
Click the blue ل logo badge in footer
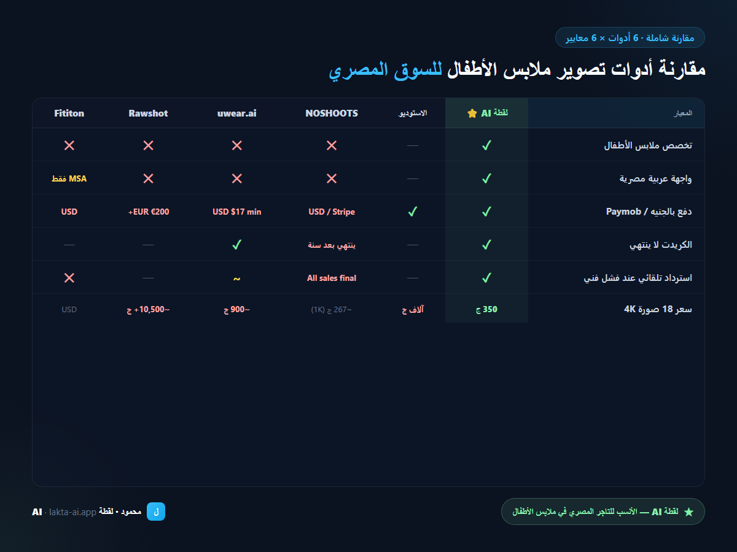pyautogui.click(x=156, y=512)
